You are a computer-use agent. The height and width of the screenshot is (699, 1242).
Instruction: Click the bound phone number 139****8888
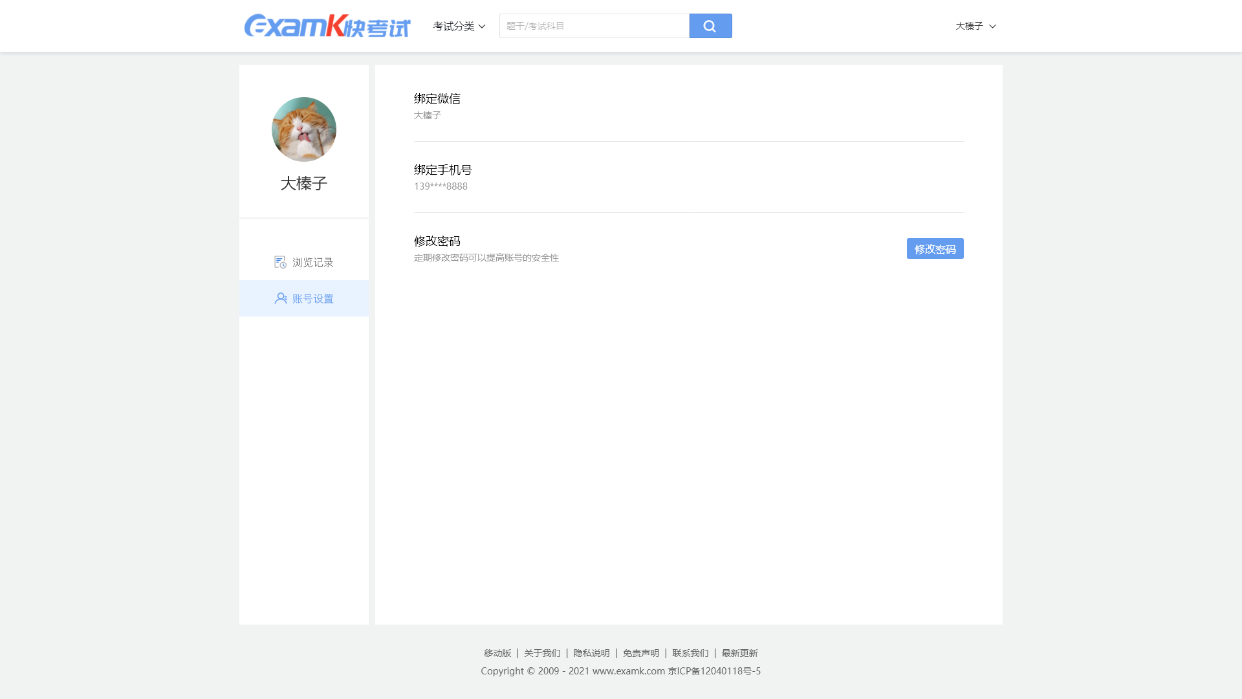point(441,186)
